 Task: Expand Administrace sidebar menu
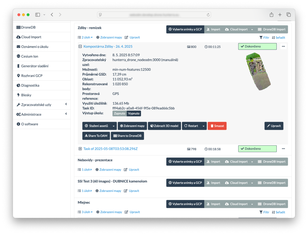(x=42, y=114)
